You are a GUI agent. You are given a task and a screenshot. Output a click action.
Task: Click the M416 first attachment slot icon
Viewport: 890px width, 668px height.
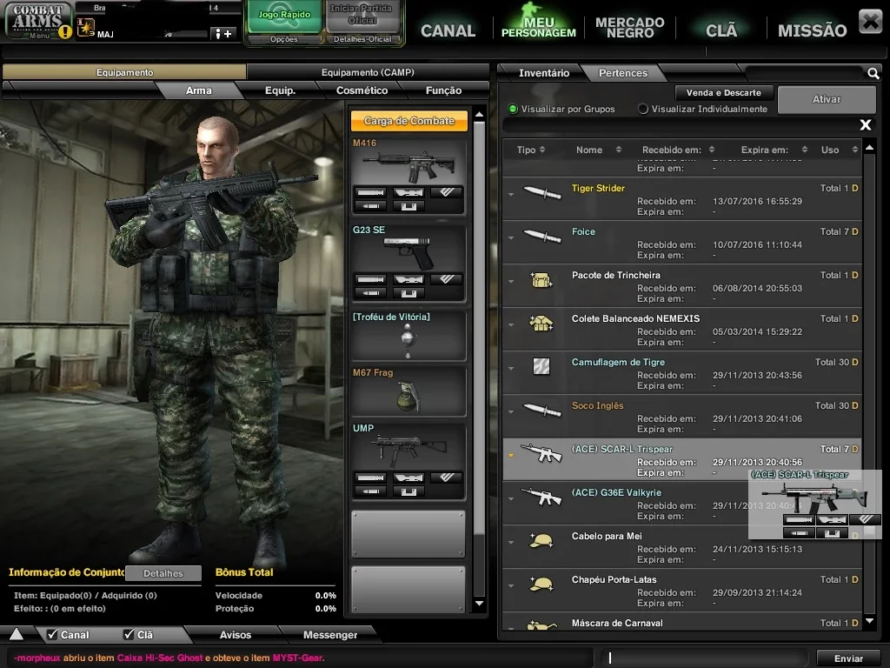(370, 192)
